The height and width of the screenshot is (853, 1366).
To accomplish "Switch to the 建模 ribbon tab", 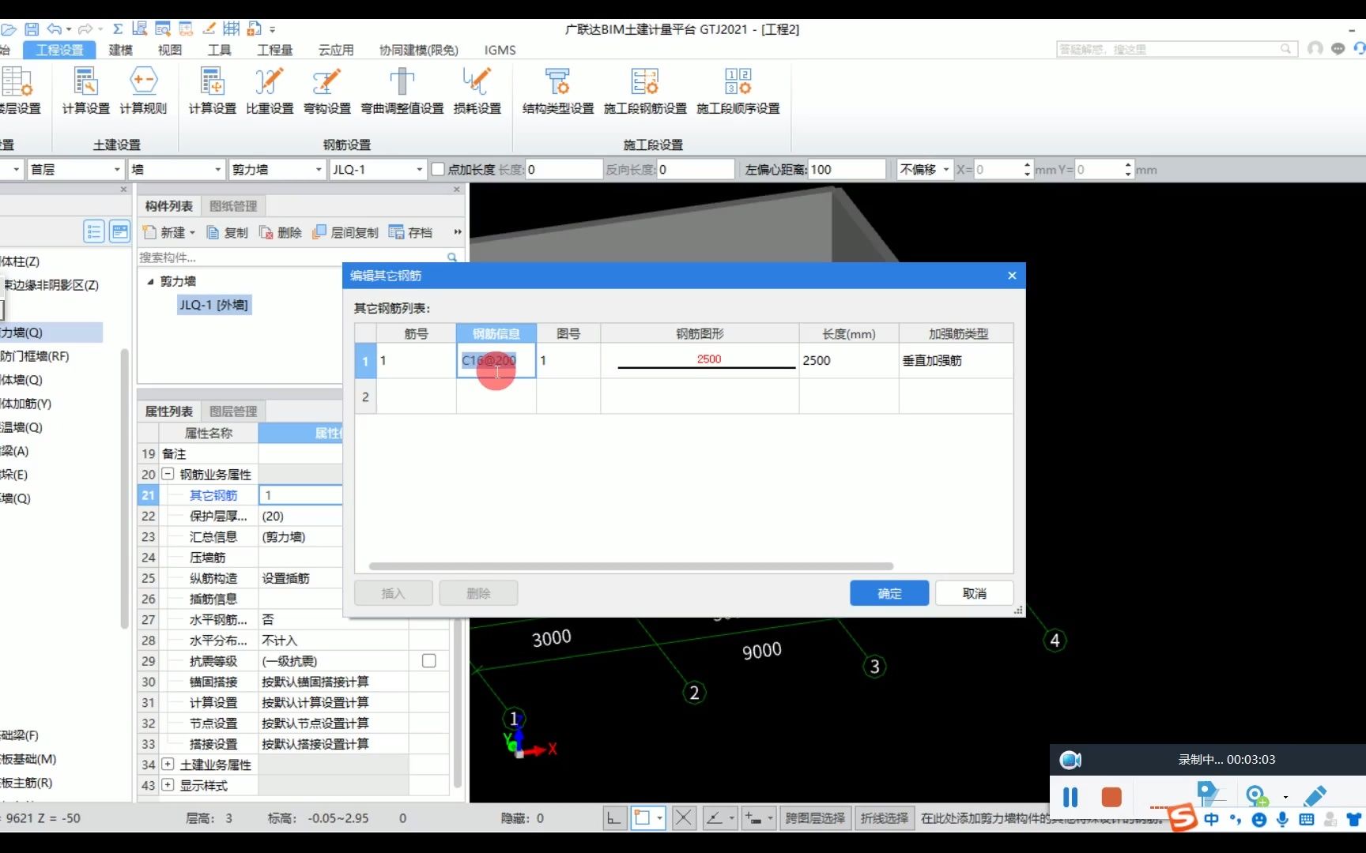I will click(x=119, y=49).
